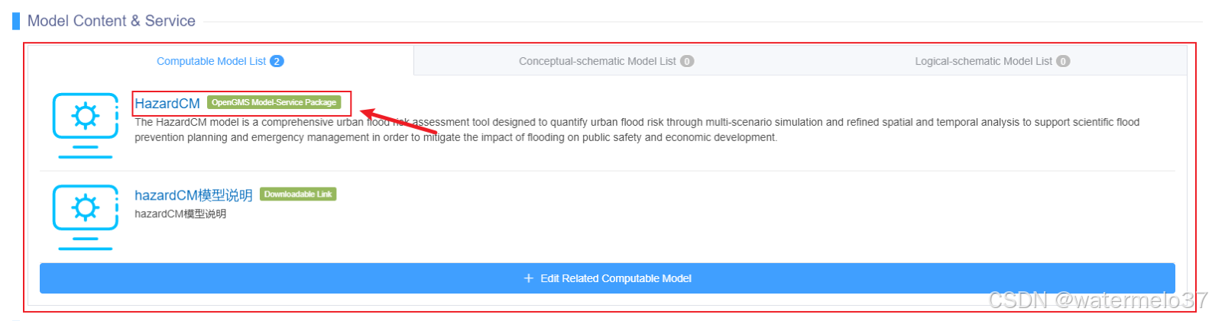Image resolution: width=1212 pixels, height=321 pixels.
Task: Click the hazardCM模型说明 description text below title
Action: [x=180, y=214]
